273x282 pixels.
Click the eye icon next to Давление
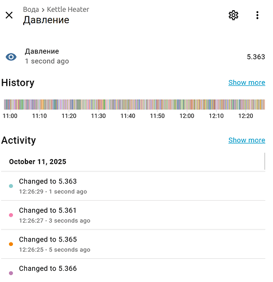click(11, 56)
